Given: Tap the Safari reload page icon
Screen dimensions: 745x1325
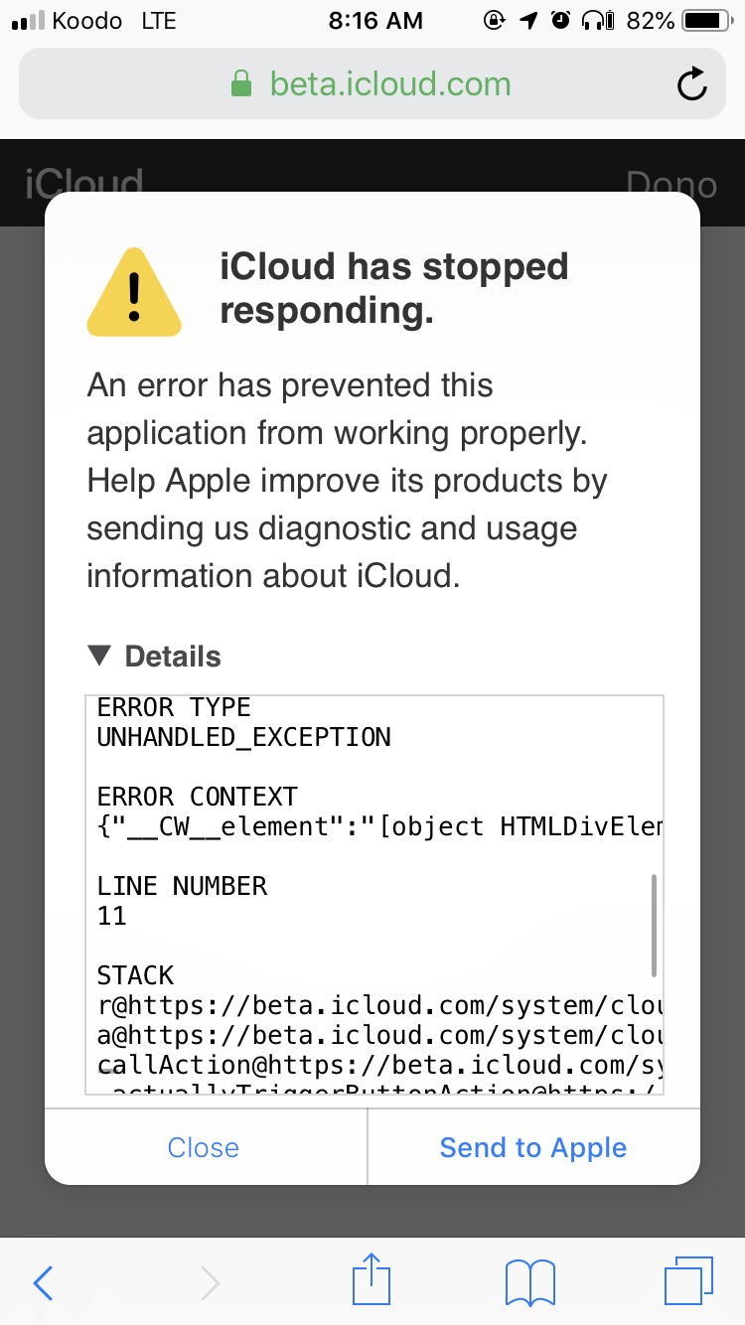Looking at the screenshot, I should tap(692, 84).
